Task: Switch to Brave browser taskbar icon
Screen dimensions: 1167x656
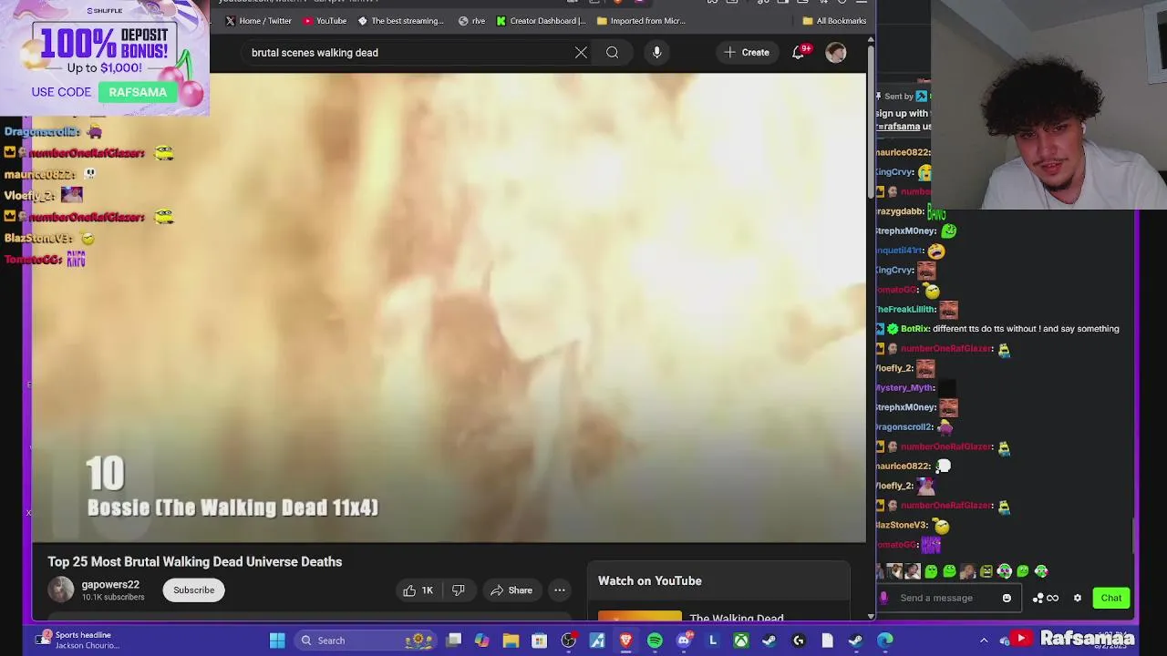Action: pyautogui.click(x=625, y=641)
